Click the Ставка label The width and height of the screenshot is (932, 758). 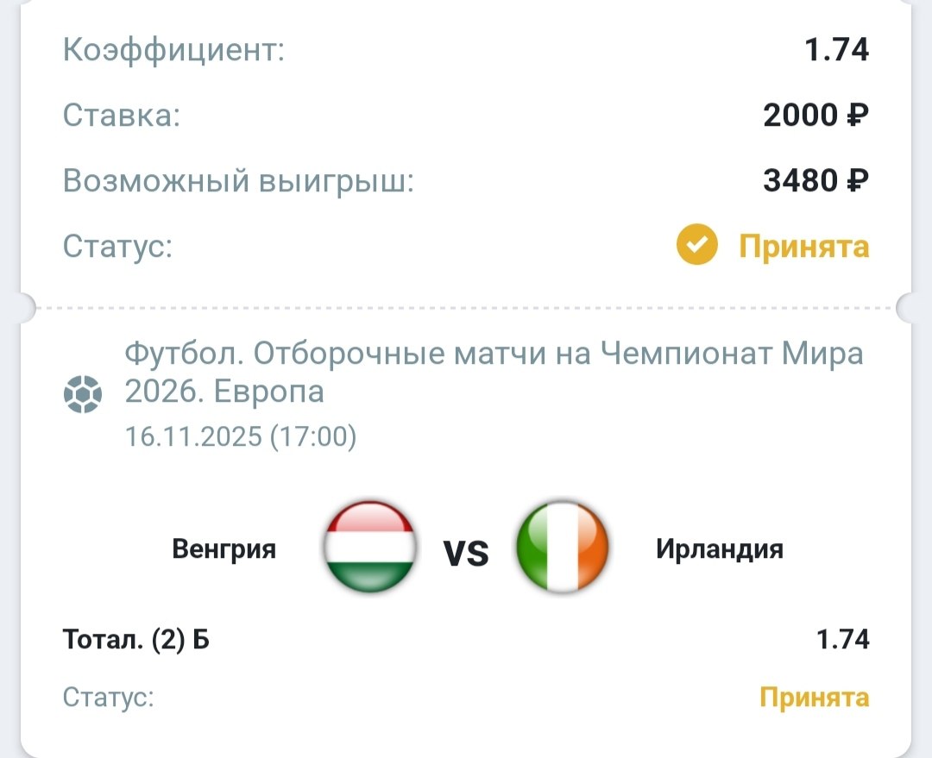tap(122, 116)
